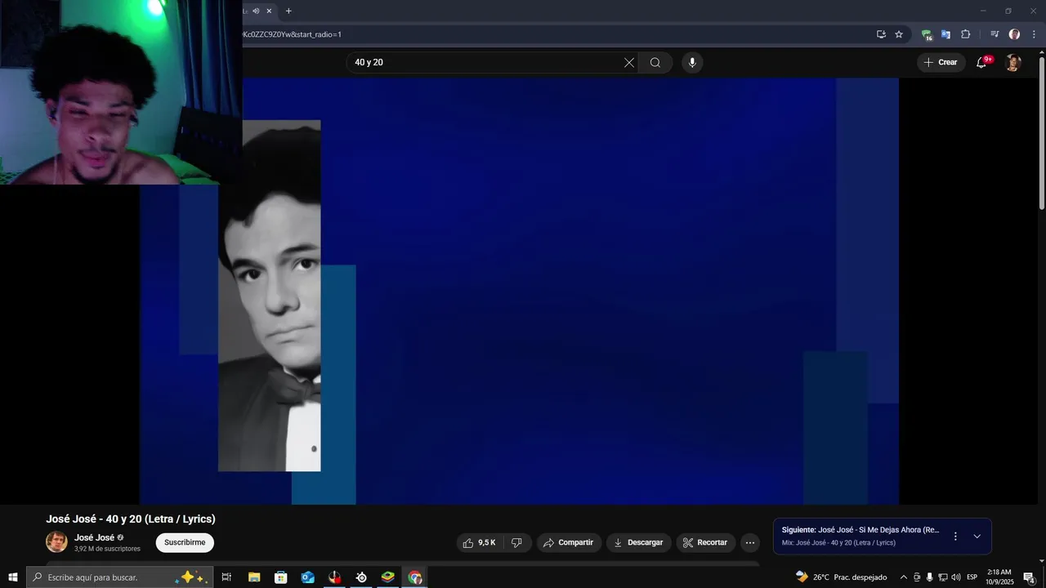Image resolution: width=1046 pixels, height=588 pixels.
Task: Click the Suscribirme button
Action: click(185, 542)
